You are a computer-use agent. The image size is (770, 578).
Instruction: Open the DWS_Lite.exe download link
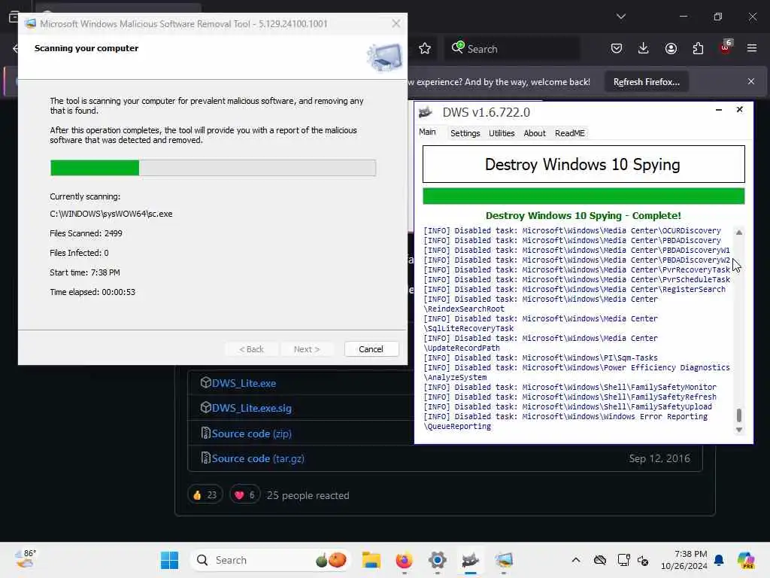coord(244,383)
